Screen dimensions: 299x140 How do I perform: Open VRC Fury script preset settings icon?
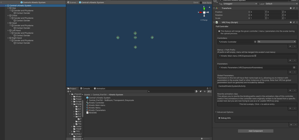click(x=294, y=22)
